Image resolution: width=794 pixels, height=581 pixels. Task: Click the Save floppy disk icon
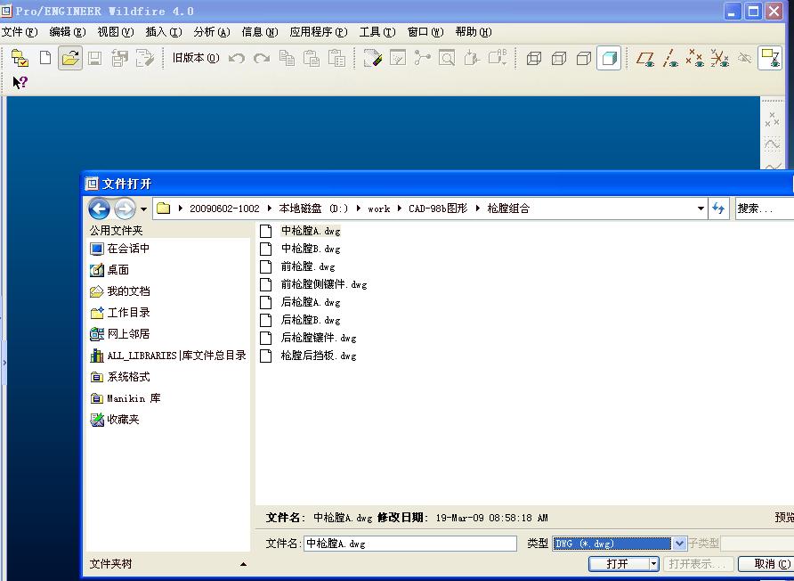tap(94, 58)
